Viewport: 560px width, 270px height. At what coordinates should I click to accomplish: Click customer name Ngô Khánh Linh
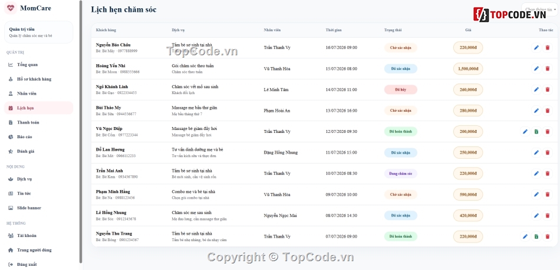click(x=112, y=87)
